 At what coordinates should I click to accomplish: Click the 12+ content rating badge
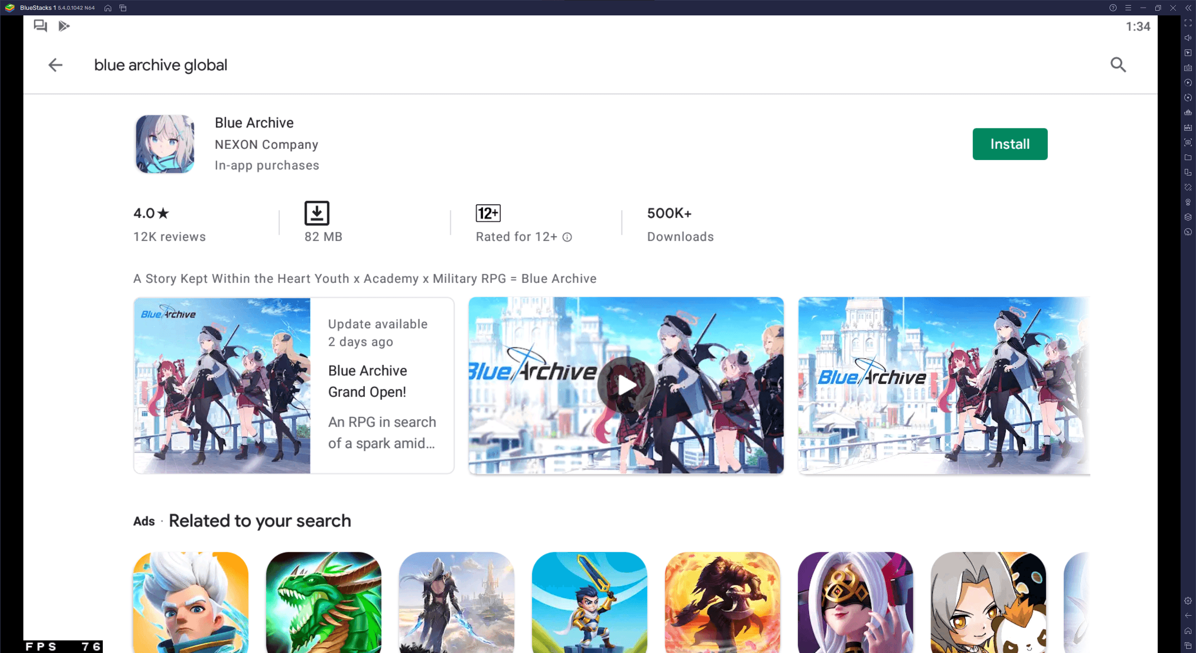[x=488, y=213]
